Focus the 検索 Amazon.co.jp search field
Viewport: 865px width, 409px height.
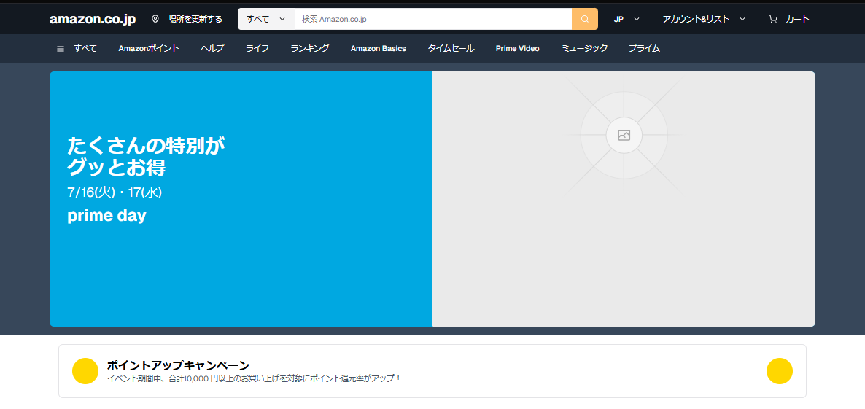[433, 19]
